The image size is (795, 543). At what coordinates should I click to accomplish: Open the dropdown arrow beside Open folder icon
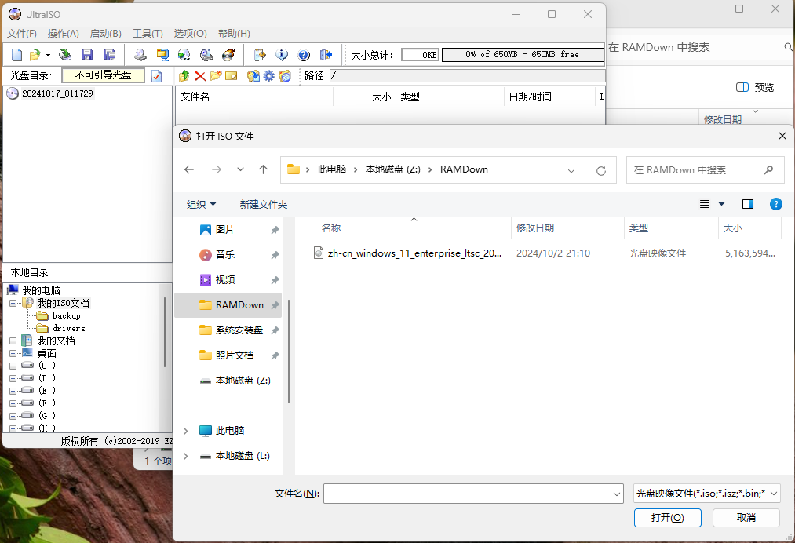pyautogui.click(x=48, y=55)
